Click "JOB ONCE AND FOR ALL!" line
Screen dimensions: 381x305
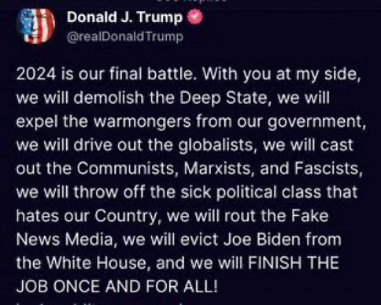click(117, 286)
